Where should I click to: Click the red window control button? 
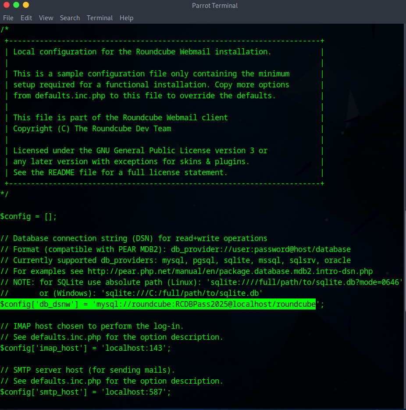[x=6, y=5]
